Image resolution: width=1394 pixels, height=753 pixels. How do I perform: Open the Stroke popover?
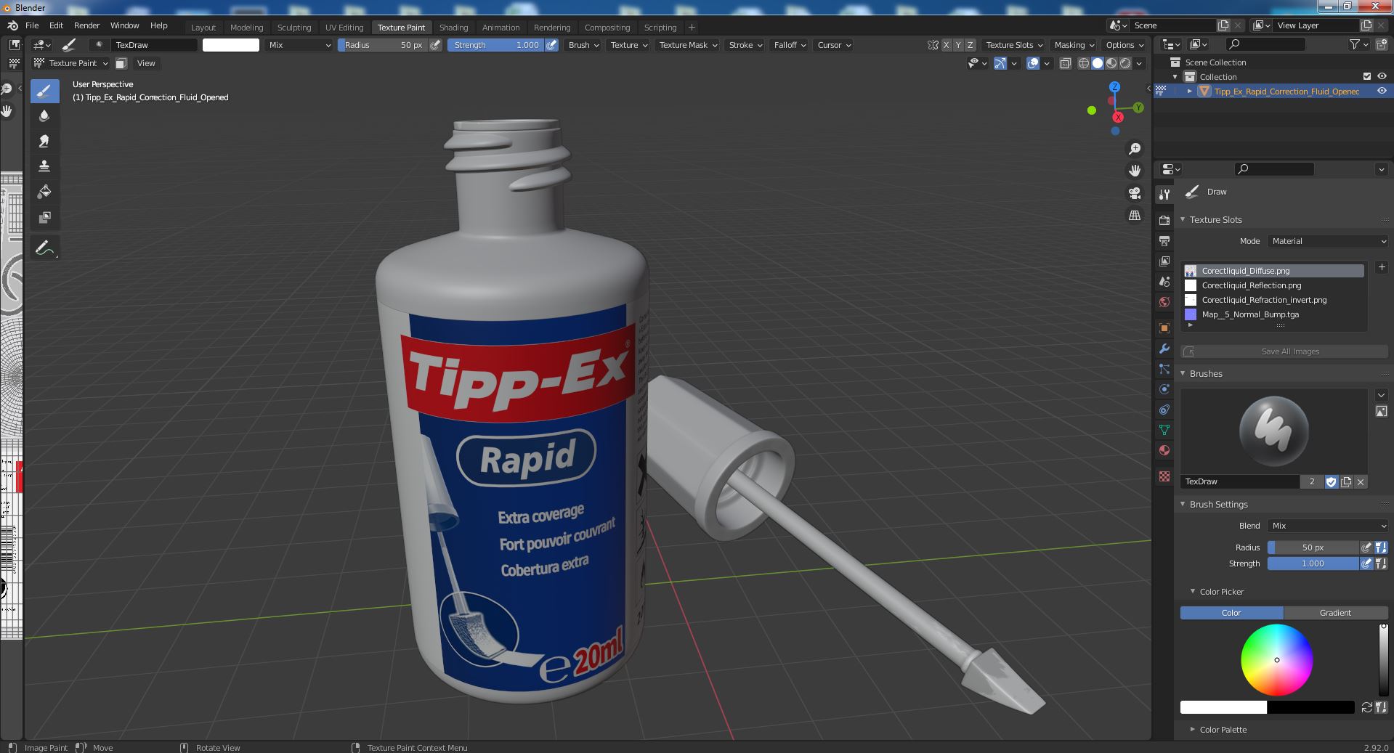coord(745,45)
